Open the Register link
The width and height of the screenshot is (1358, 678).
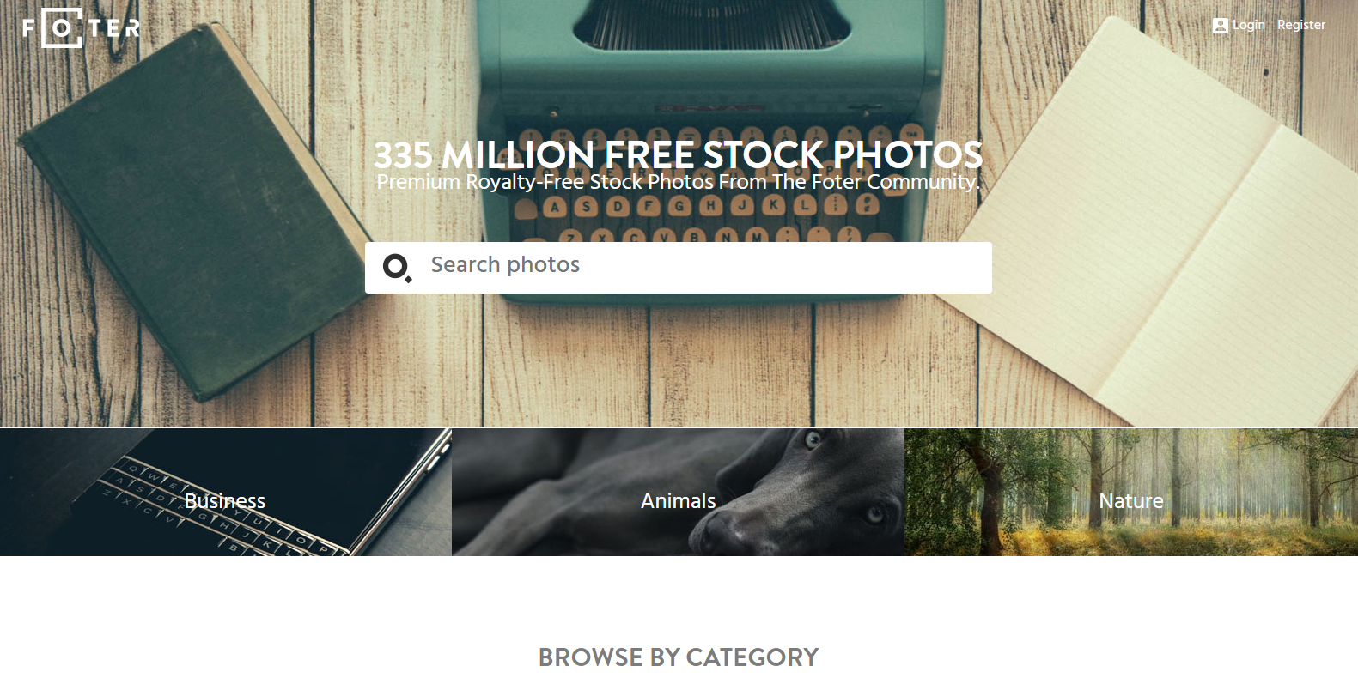1301,25
